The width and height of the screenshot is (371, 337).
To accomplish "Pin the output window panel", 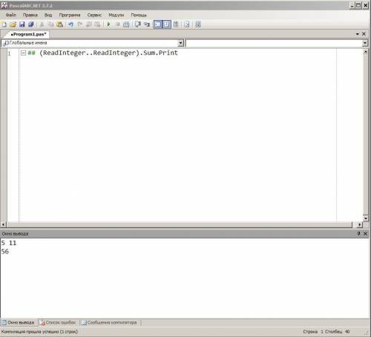I will (x=358, y=233).
